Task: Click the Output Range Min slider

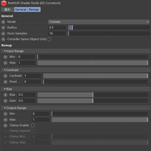Action: tap(100, 114)
